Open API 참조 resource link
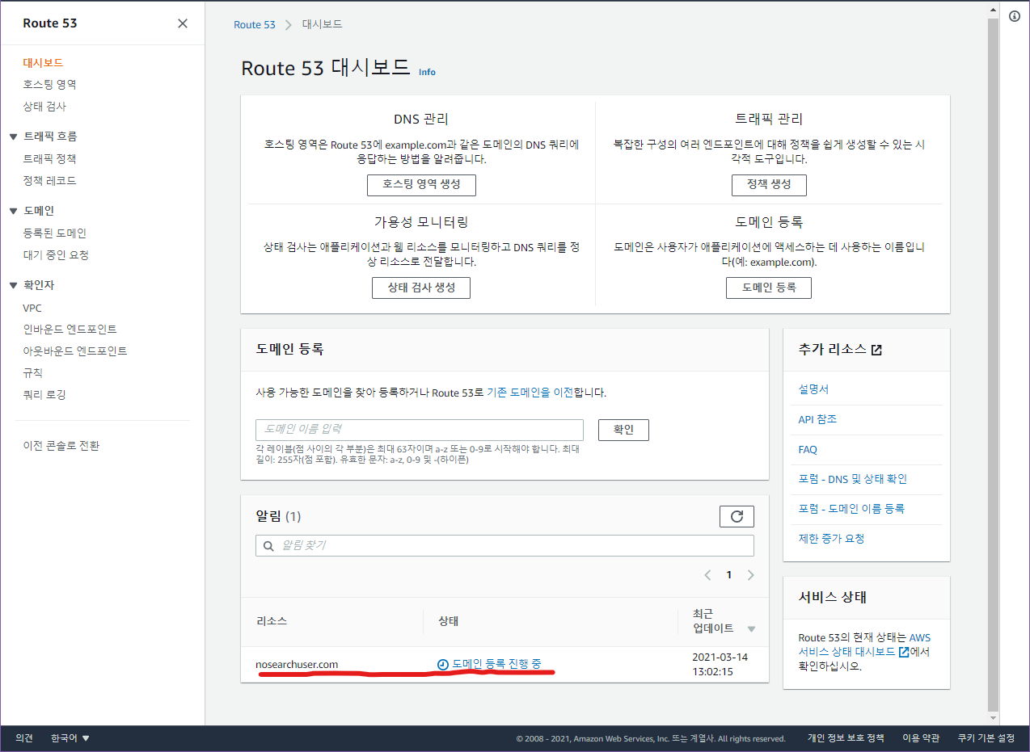 pyautogui.click(x=817, y=419)
